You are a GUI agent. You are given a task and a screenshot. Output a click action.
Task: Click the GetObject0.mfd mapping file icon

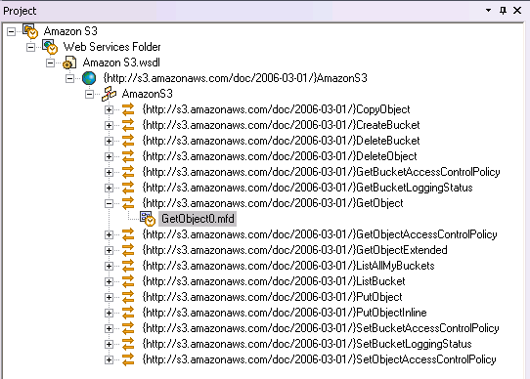coord(148,219)
